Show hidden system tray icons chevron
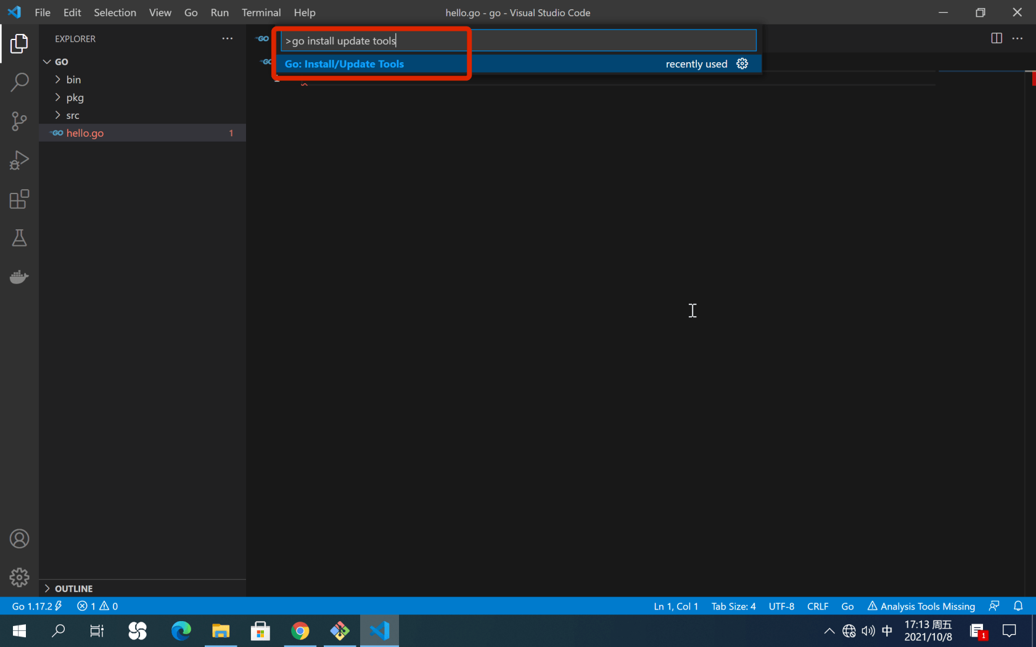 click(829, 631)
